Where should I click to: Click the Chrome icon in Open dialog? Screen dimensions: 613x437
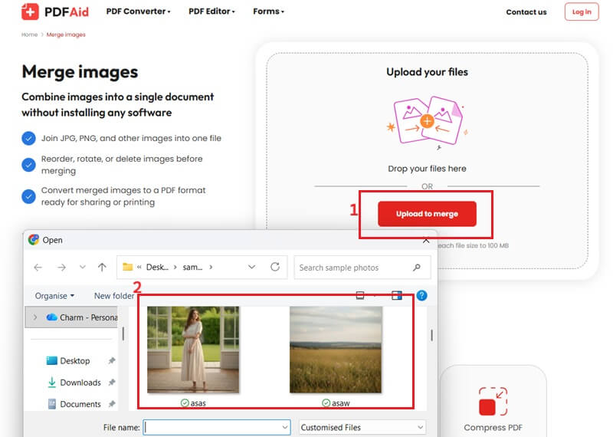point(34,240)
